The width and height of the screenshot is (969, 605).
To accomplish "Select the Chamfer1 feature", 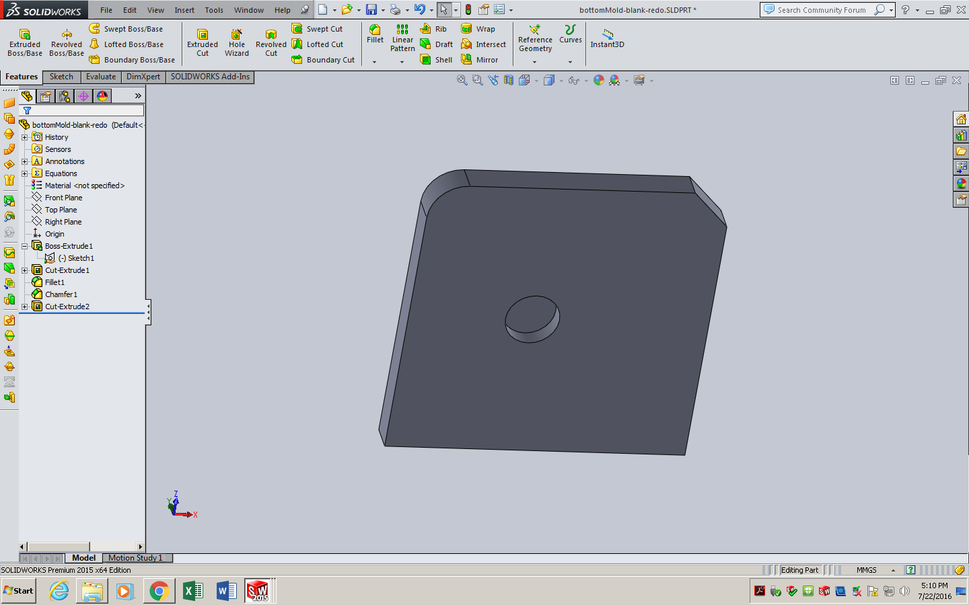I will coord(60,294).
